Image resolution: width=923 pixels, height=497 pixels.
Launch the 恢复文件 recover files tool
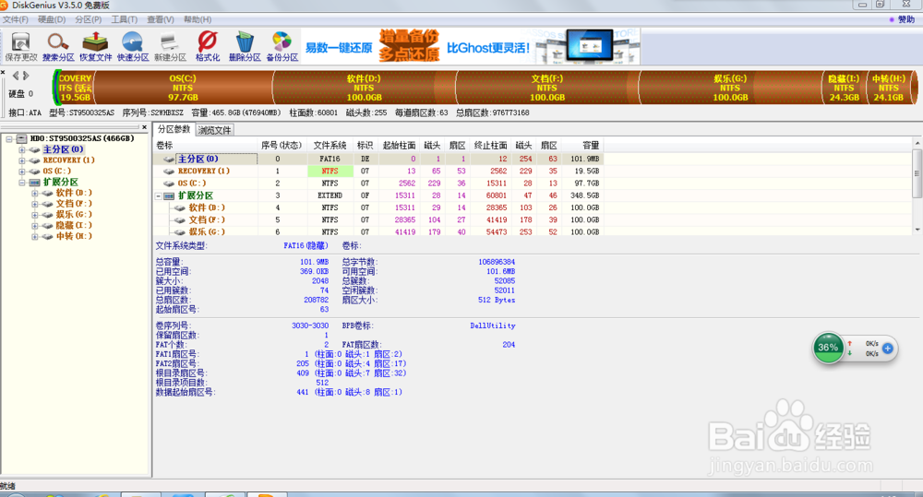95,47
